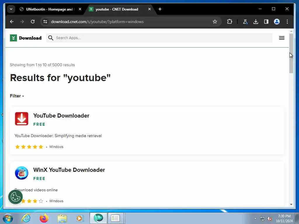Click the active browser taskbar button

(x=98, y=218)
